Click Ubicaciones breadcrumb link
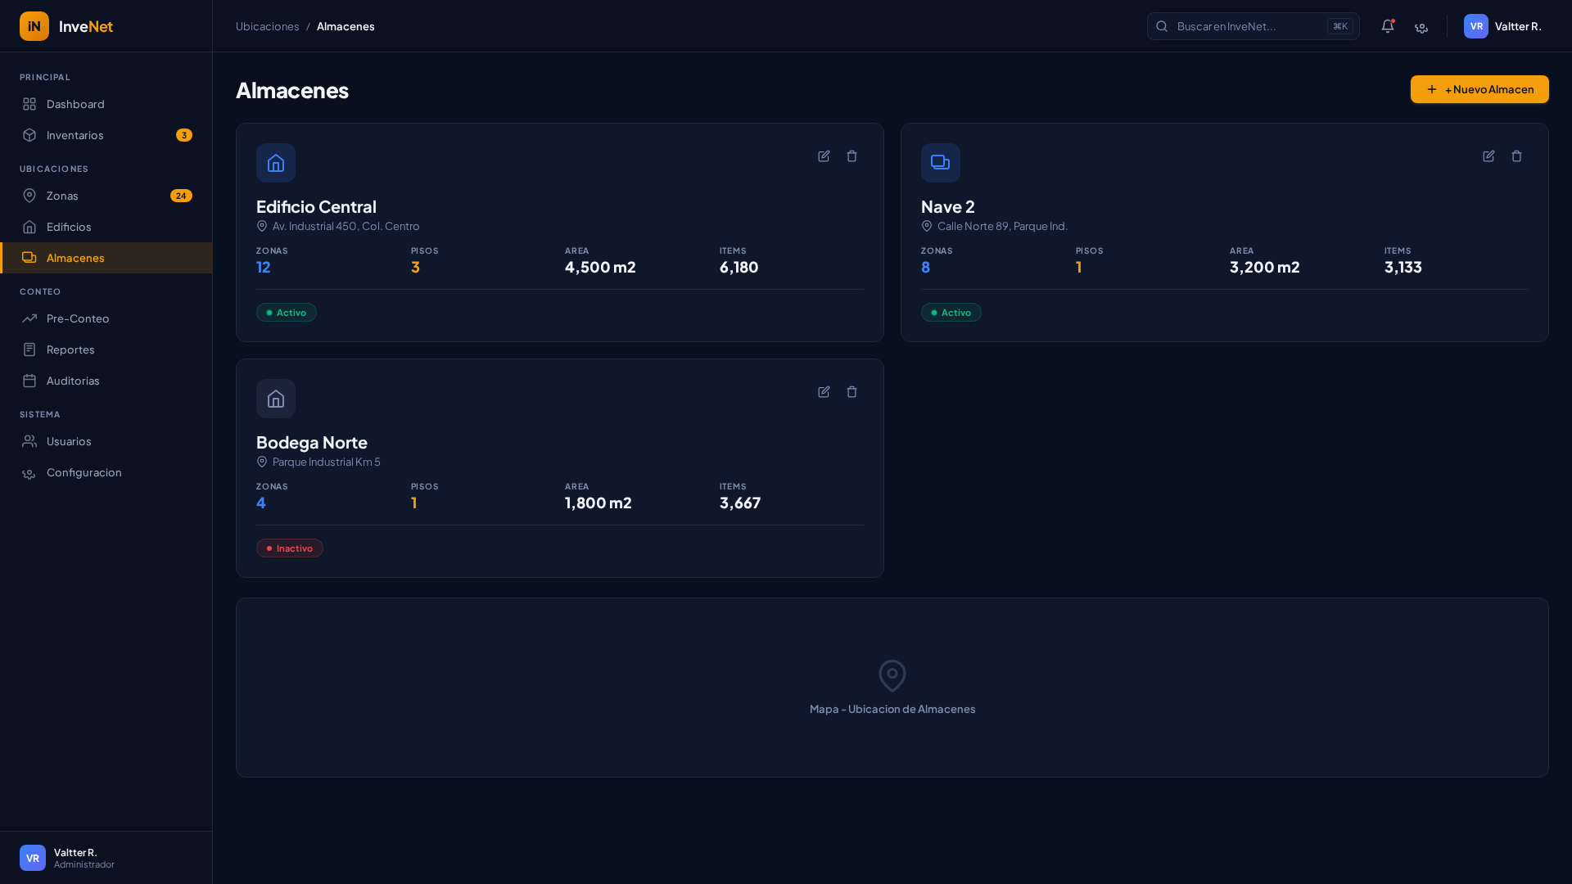 (x=267, y=26)
